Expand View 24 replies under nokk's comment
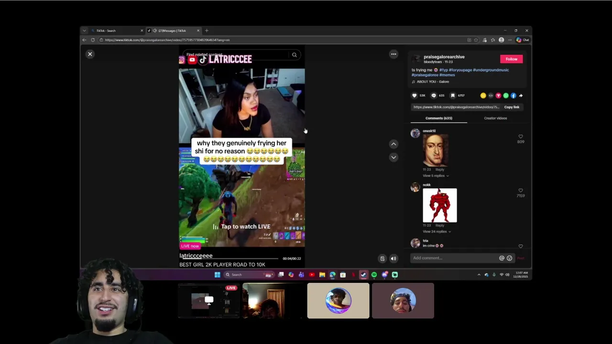The width and height of the screenshot is (612, 344). [x=437, y=232]
